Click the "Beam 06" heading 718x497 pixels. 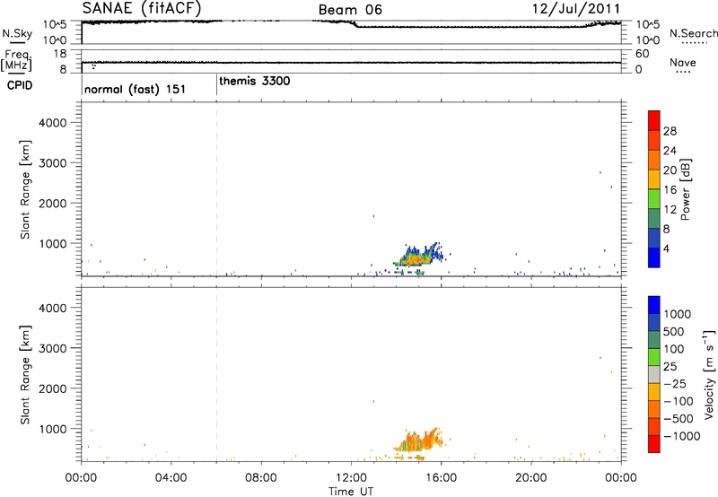(350, 10)
